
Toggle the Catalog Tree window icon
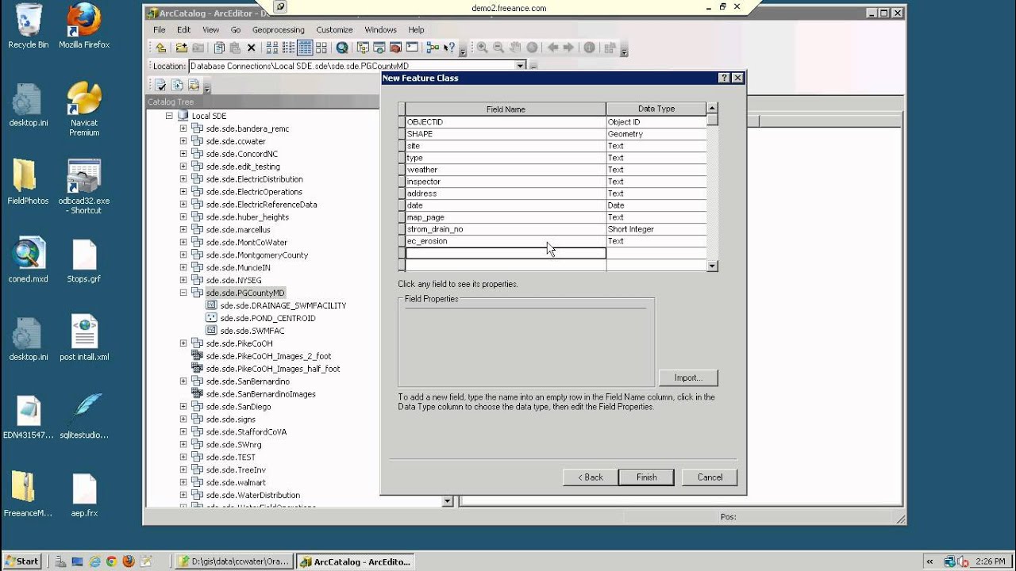[x=363, y=48]
